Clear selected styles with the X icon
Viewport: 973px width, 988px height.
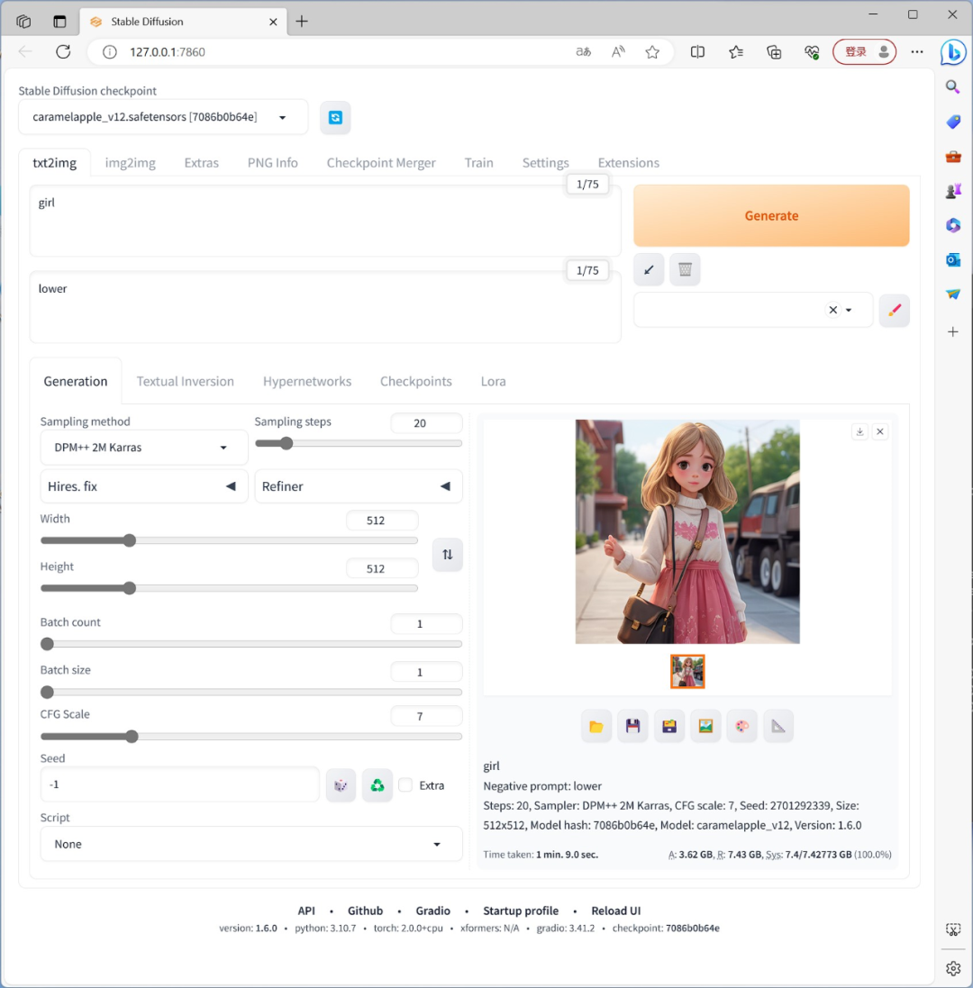tap(833, 310)
